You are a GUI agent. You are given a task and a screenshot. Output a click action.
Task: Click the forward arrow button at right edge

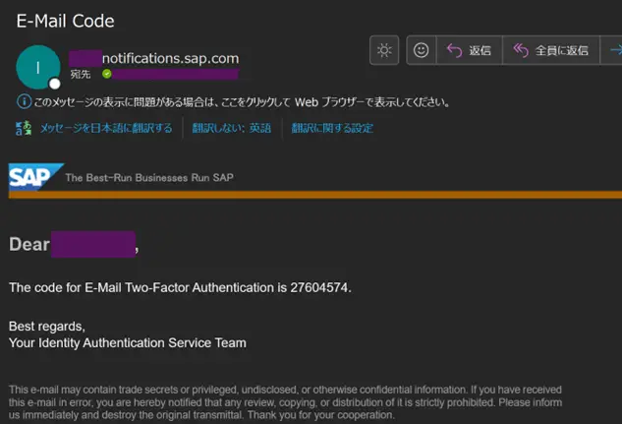pyautogui.click(x=612, y=50)
